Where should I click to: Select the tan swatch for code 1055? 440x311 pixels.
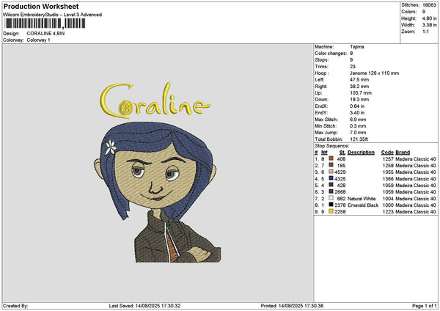(331, 172)
